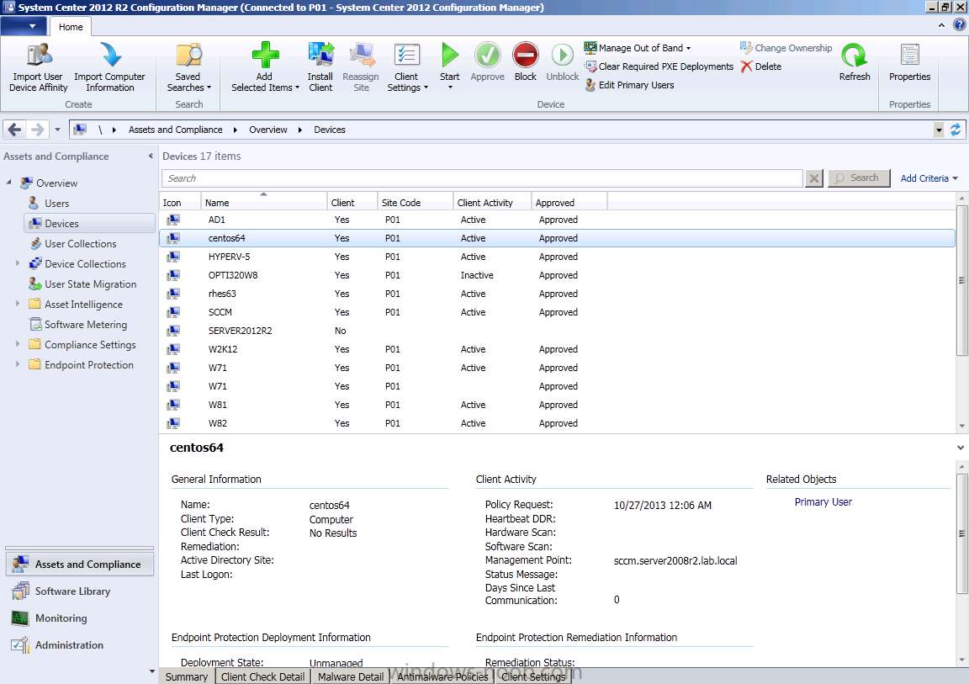Open Add Criteria dropdown
The height and width of the screenshot is (684, 969).
point(929,178)
